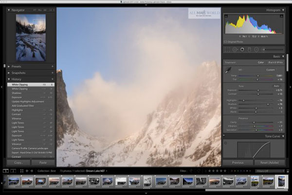Switch treatment to Color
Image resolution: width=292 pixels, height=195 pixels.
[260, 62]
